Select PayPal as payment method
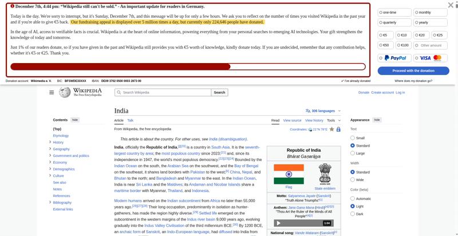This screenshot has height=236, width=458. [394, 58]
